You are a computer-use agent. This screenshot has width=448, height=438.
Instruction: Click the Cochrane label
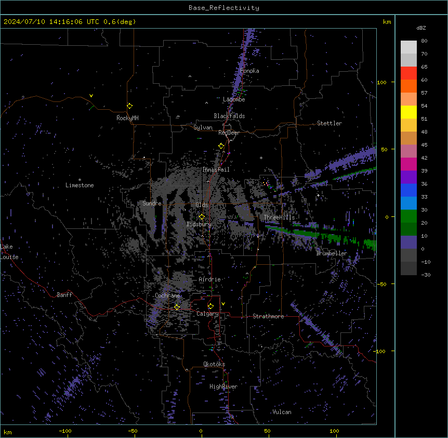pos(167,295)
